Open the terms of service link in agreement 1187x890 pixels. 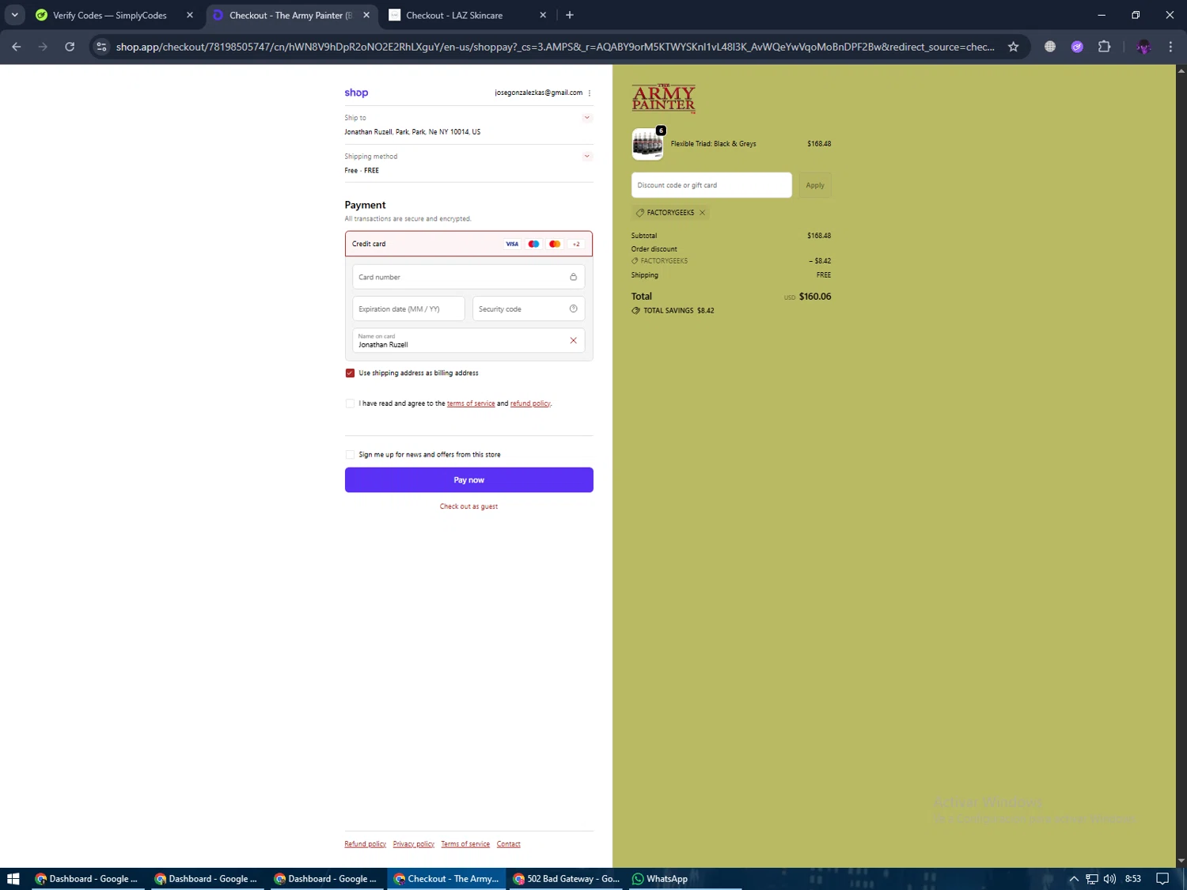[471, 403]
